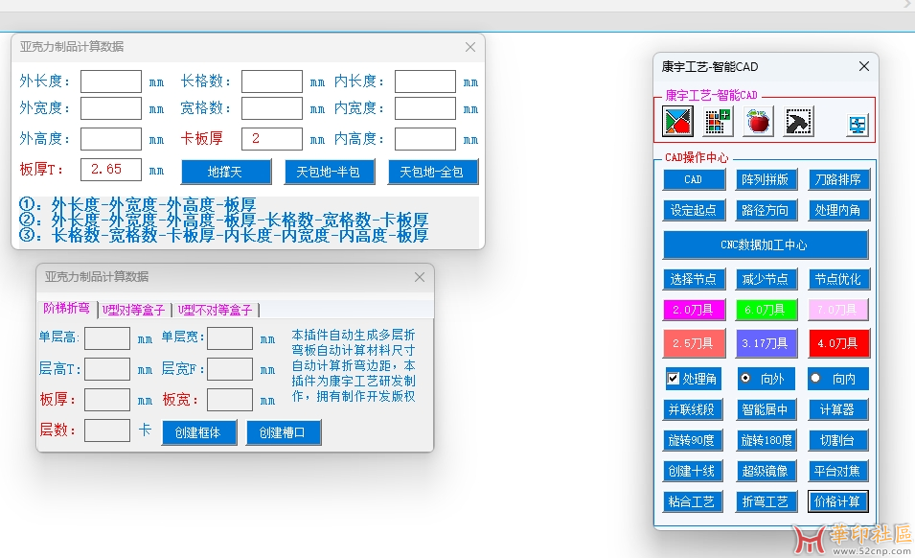Click the 外宽度 input field

[111, 108]
